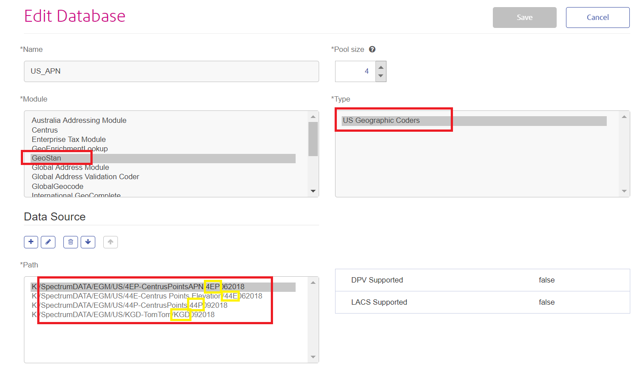This screenshot has height=369, width=640.
Task: Select the Enterprise Tax Module entry
Action: click(68, 139)
